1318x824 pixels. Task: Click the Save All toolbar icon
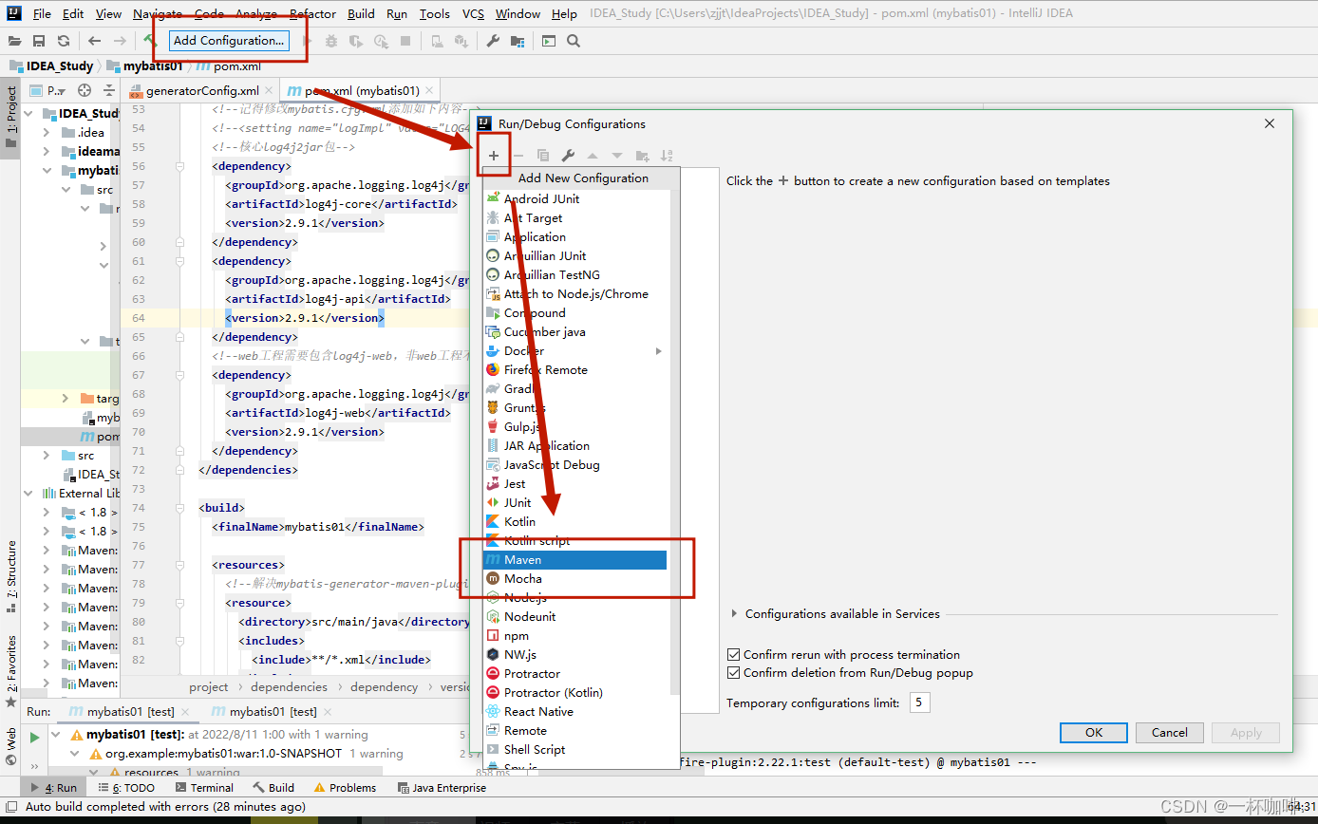click(39, 41)
